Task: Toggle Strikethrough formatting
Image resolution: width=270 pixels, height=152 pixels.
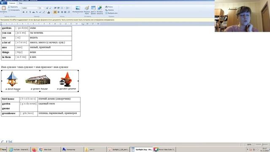Action: 33,12
